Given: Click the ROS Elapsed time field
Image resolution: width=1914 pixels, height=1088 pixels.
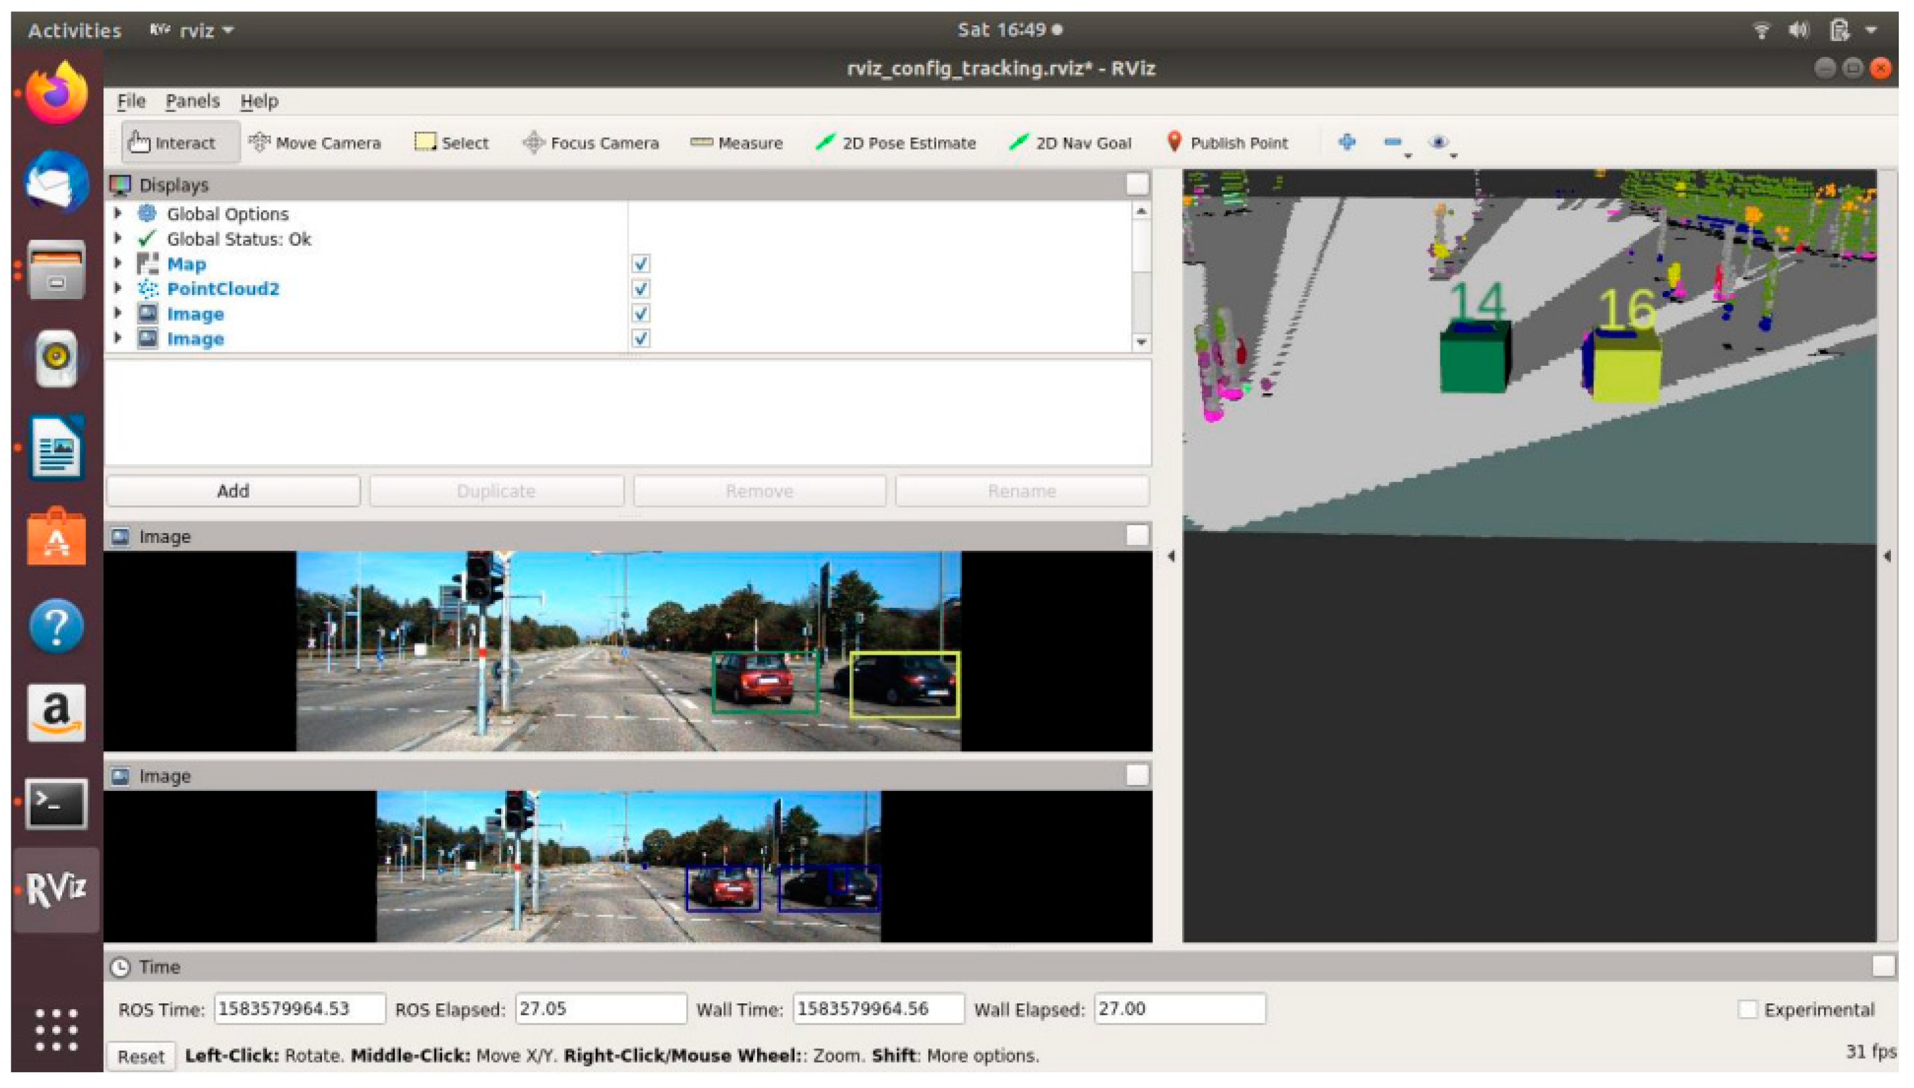Looking at the screenshot, I should click(x=600, y=1009).
